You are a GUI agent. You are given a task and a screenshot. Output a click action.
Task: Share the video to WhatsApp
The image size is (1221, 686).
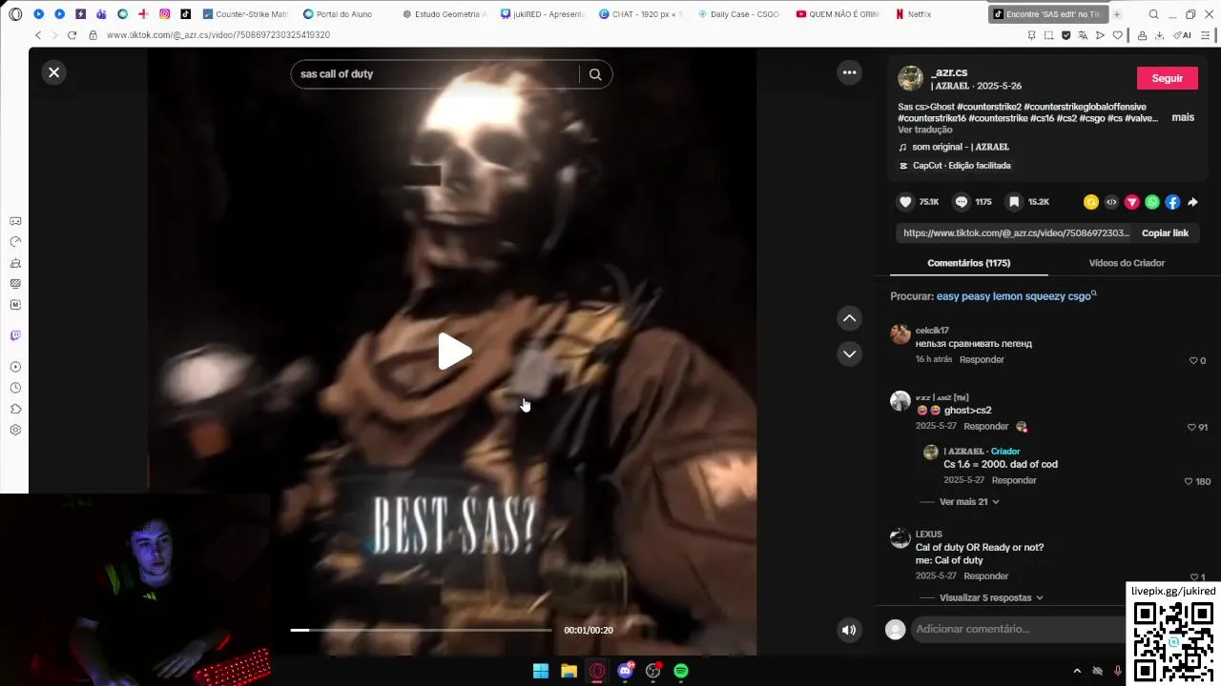click(1152, 202)
